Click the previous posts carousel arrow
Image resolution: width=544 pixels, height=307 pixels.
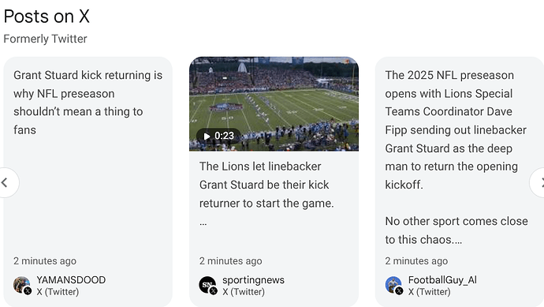click(x=6, y=182)
